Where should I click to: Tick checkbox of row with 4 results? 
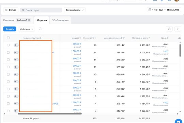[x=8, y=104]
